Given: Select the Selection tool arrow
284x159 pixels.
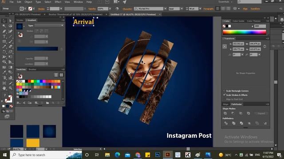Looking at the screenshot, I should click(x=4, y=21).
